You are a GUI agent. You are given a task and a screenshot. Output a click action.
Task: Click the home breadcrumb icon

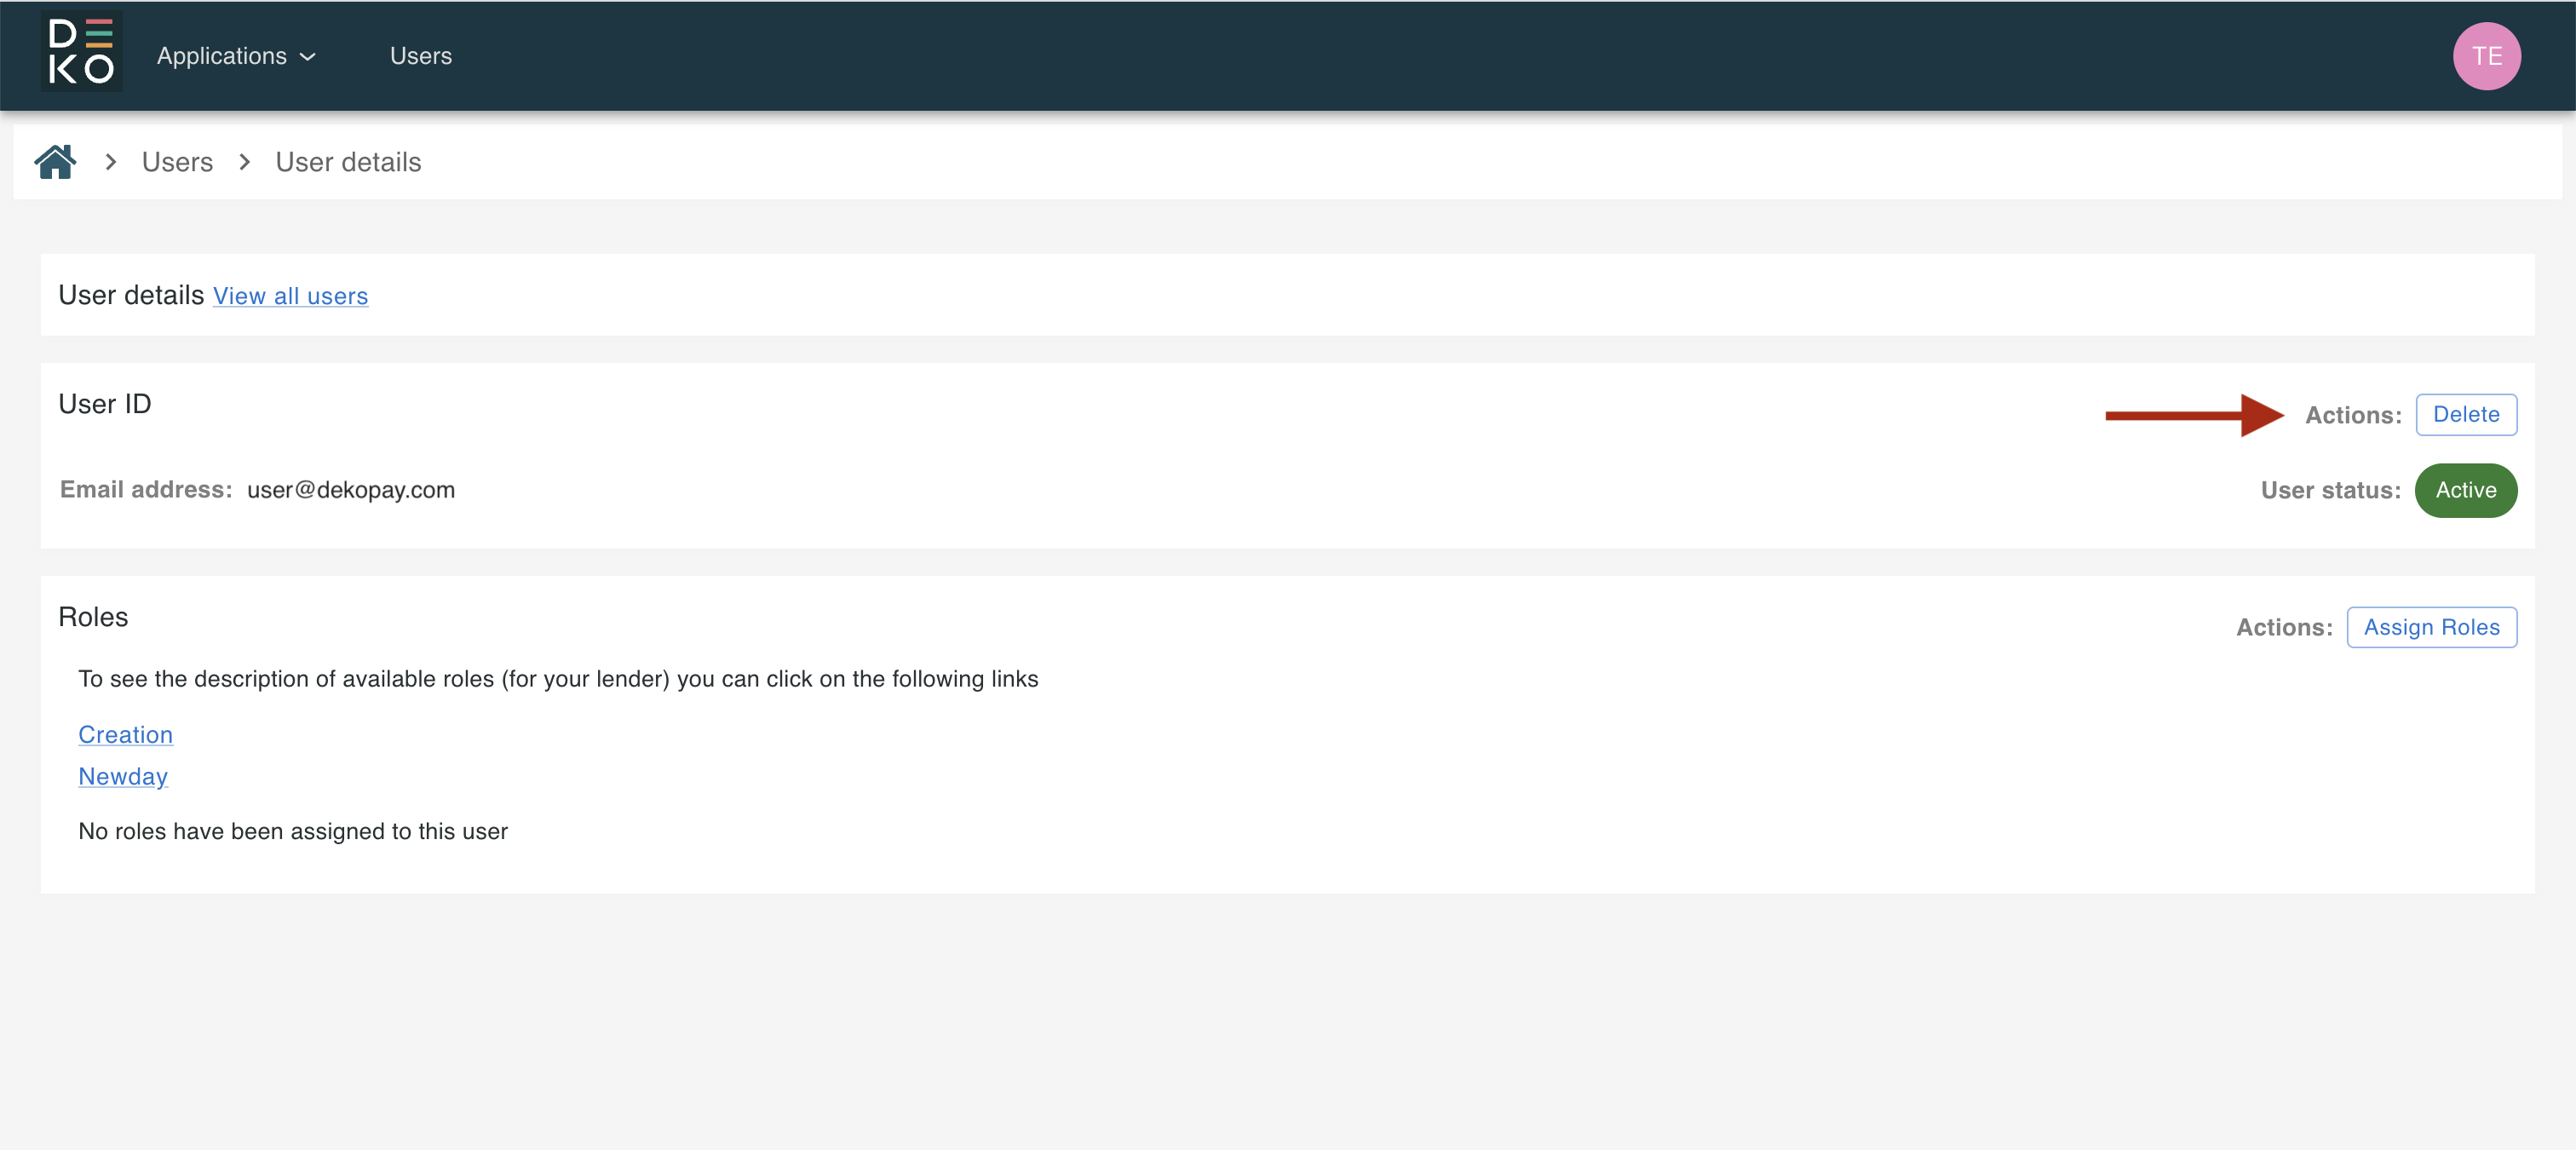(55, 162)
